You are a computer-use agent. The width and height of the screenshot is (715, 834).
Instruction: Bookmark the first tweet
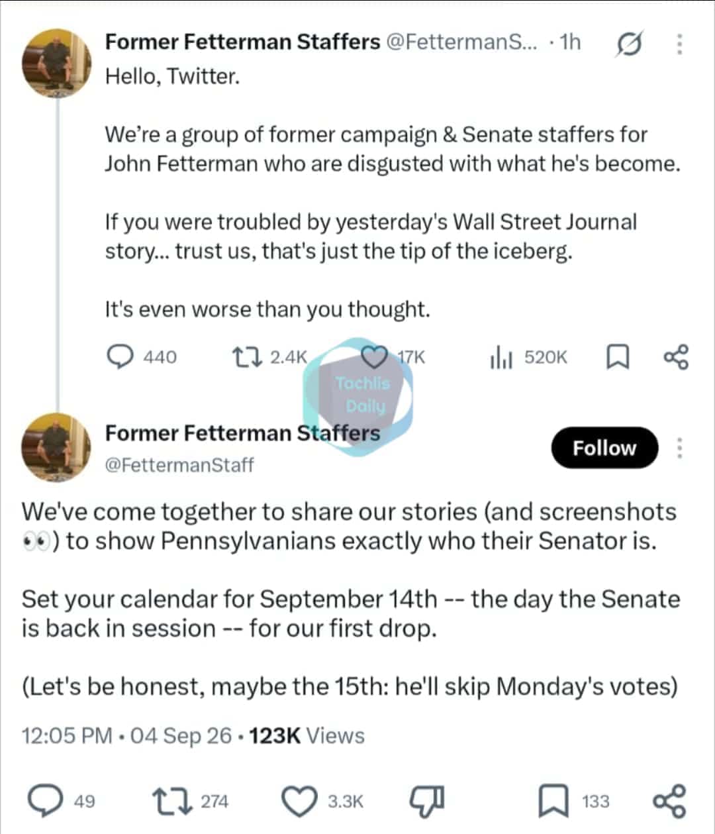click(x=618, y=358)
